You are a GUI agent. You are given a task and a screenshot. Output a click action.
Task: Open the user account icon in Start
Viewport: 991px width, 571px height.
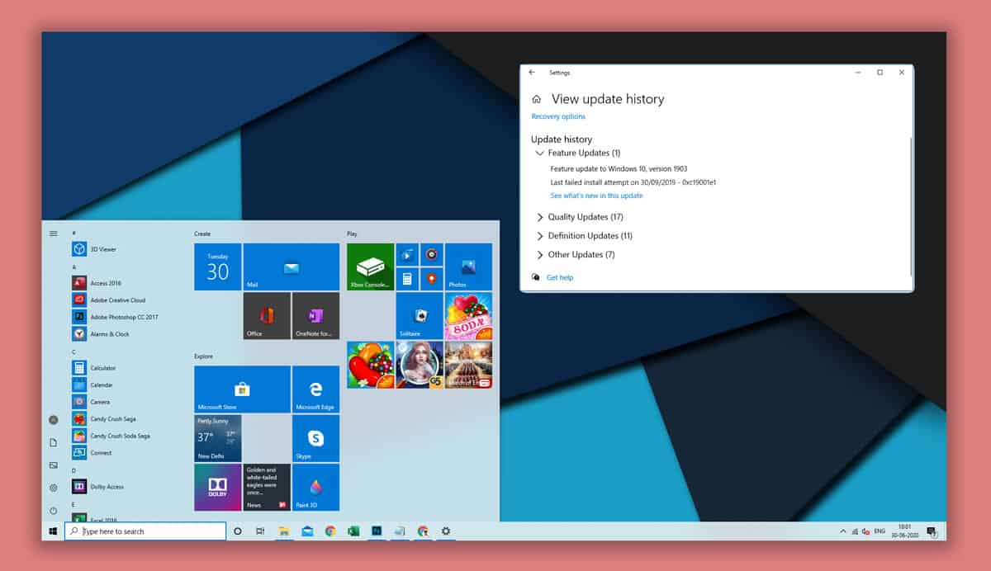point(54,420)
